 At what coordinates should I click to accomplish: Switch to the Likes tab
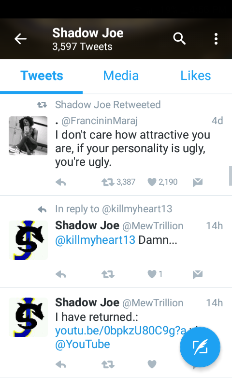196,76
